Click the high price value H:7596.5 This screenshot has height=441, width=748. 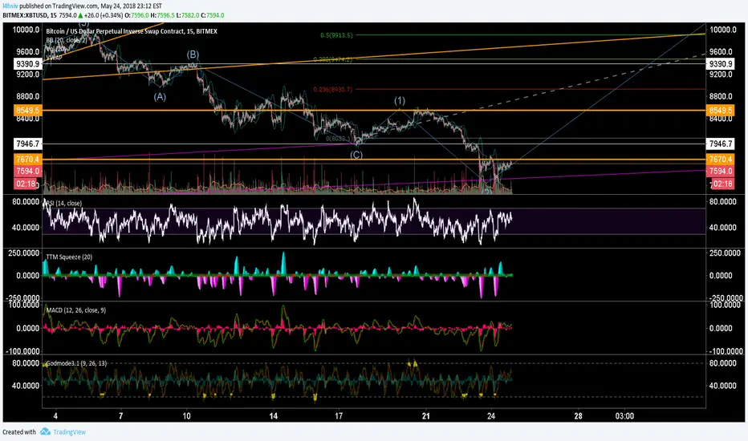point(163,15)
